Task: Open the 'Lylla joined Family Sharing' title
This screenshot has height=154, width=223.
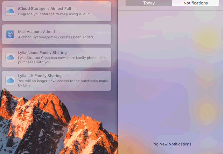Action: (42, 53)
